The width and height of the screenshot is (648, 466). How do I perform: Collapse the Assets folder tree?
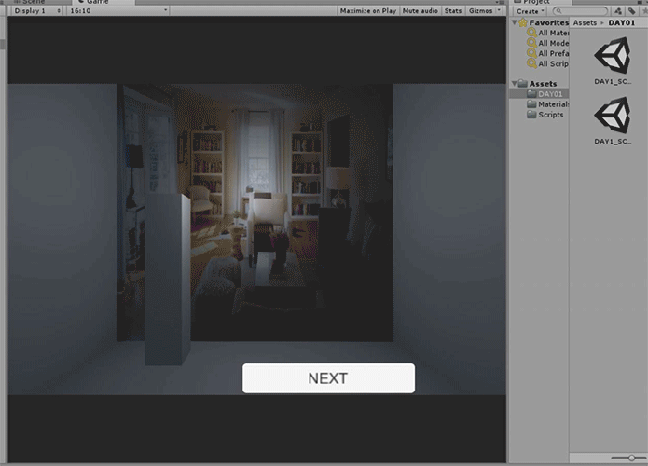[514, 84]
